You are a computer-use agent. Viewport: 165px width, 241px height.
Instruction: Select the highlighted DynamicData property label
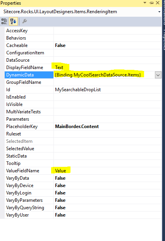(x=20, y=75)
